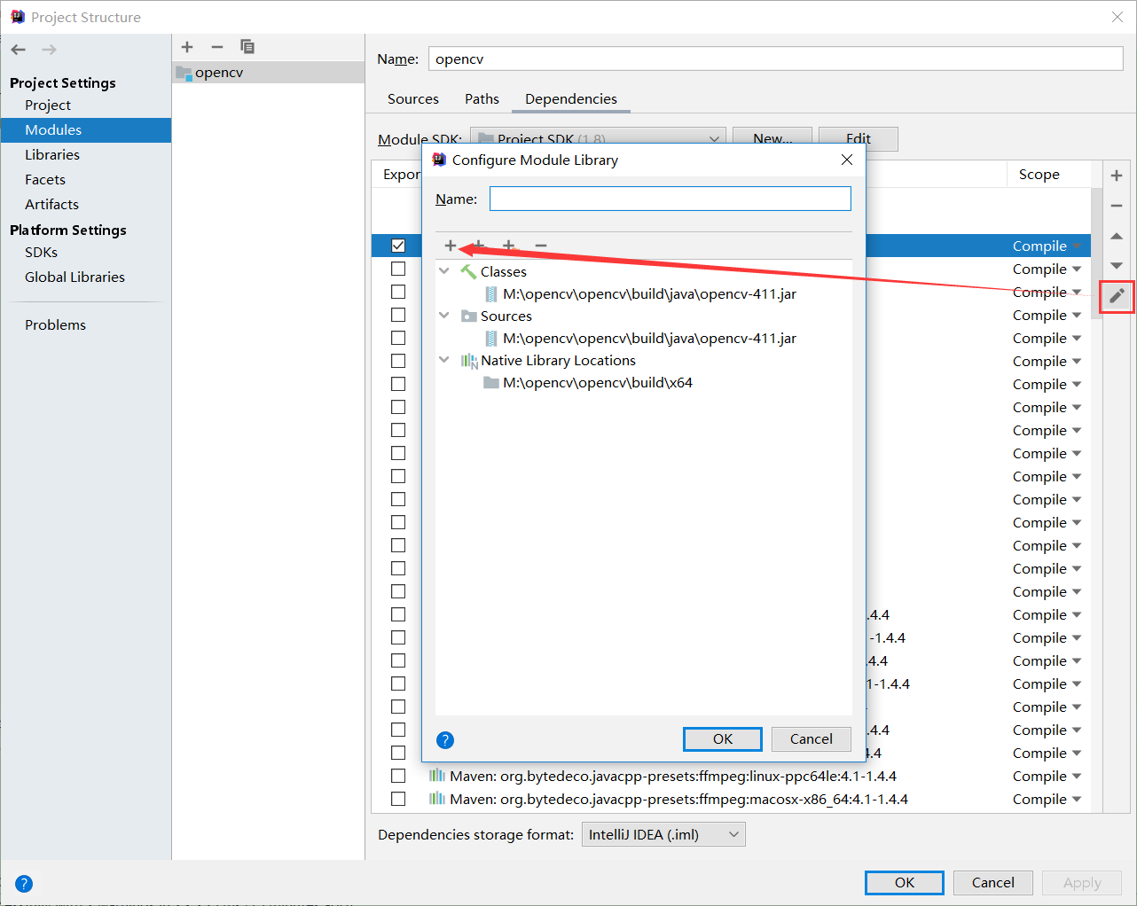The image size is (1137, 906).
Task: Focus the module Name field containing opencv
Action: tap(776, 59)
